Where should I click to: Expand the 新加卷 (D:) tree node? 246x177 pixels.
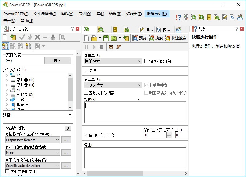coord(7,80)
